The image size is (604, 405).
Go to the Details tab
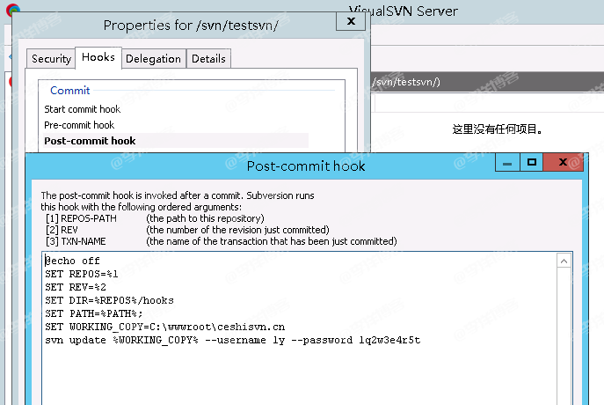coord(208,59)
